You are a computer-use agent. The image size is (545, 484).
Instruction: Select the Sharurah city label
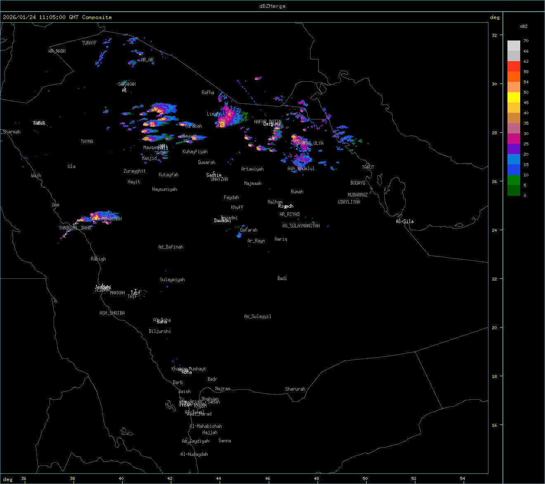pos(295,389)
